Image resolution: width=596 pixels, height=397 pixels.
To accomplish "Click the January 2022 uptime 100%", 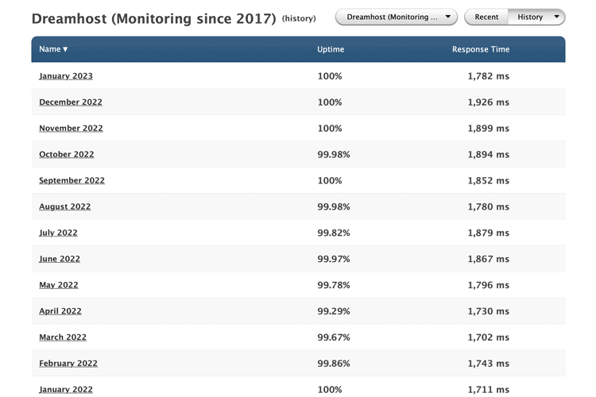I will (330, 389).
